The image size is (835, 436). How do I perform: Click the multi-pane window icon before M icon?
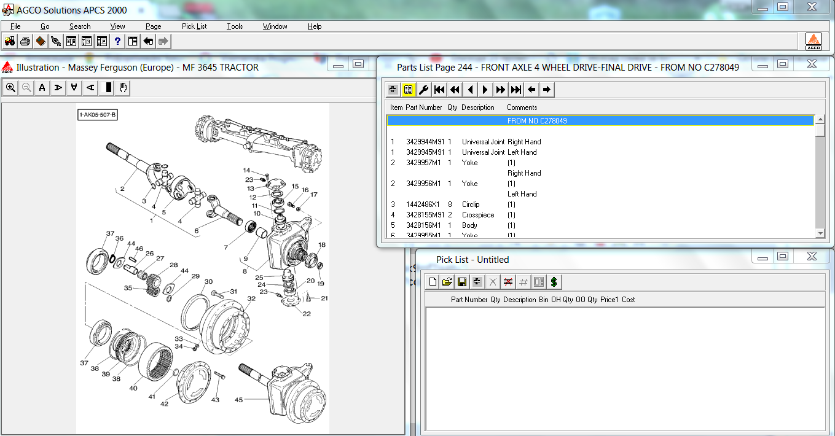click(71, 41)
